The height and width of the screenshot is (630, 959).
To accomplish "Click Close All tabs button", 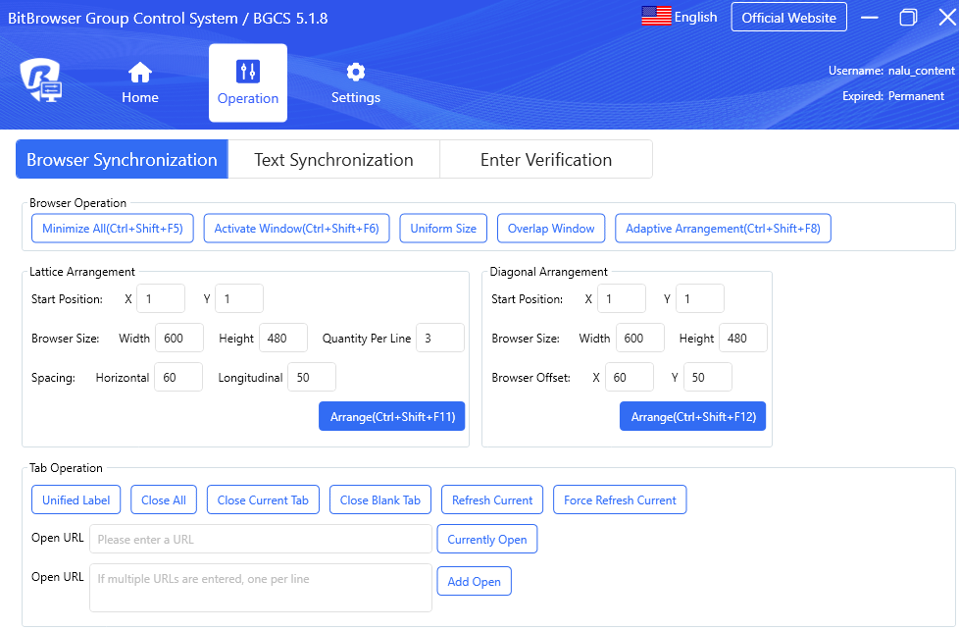I will coord(164,499).
